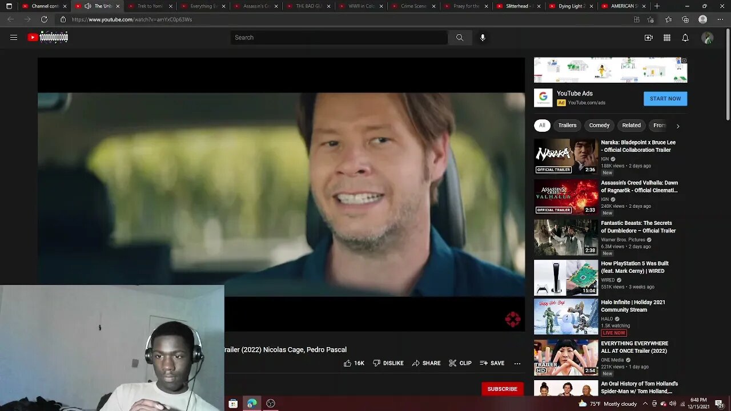
Task: Submit search with the magnifier button
Action: [x=460, y=38]
